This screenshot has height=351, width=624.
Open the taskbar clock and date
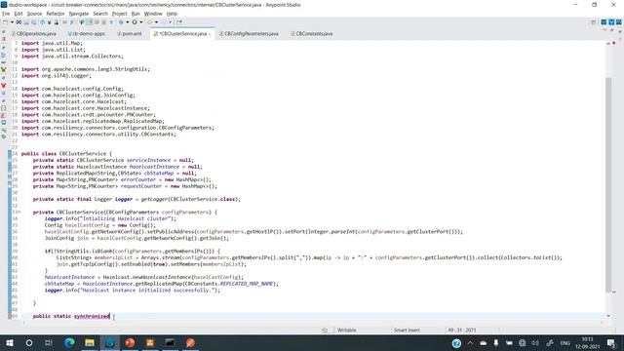(587, 343)
